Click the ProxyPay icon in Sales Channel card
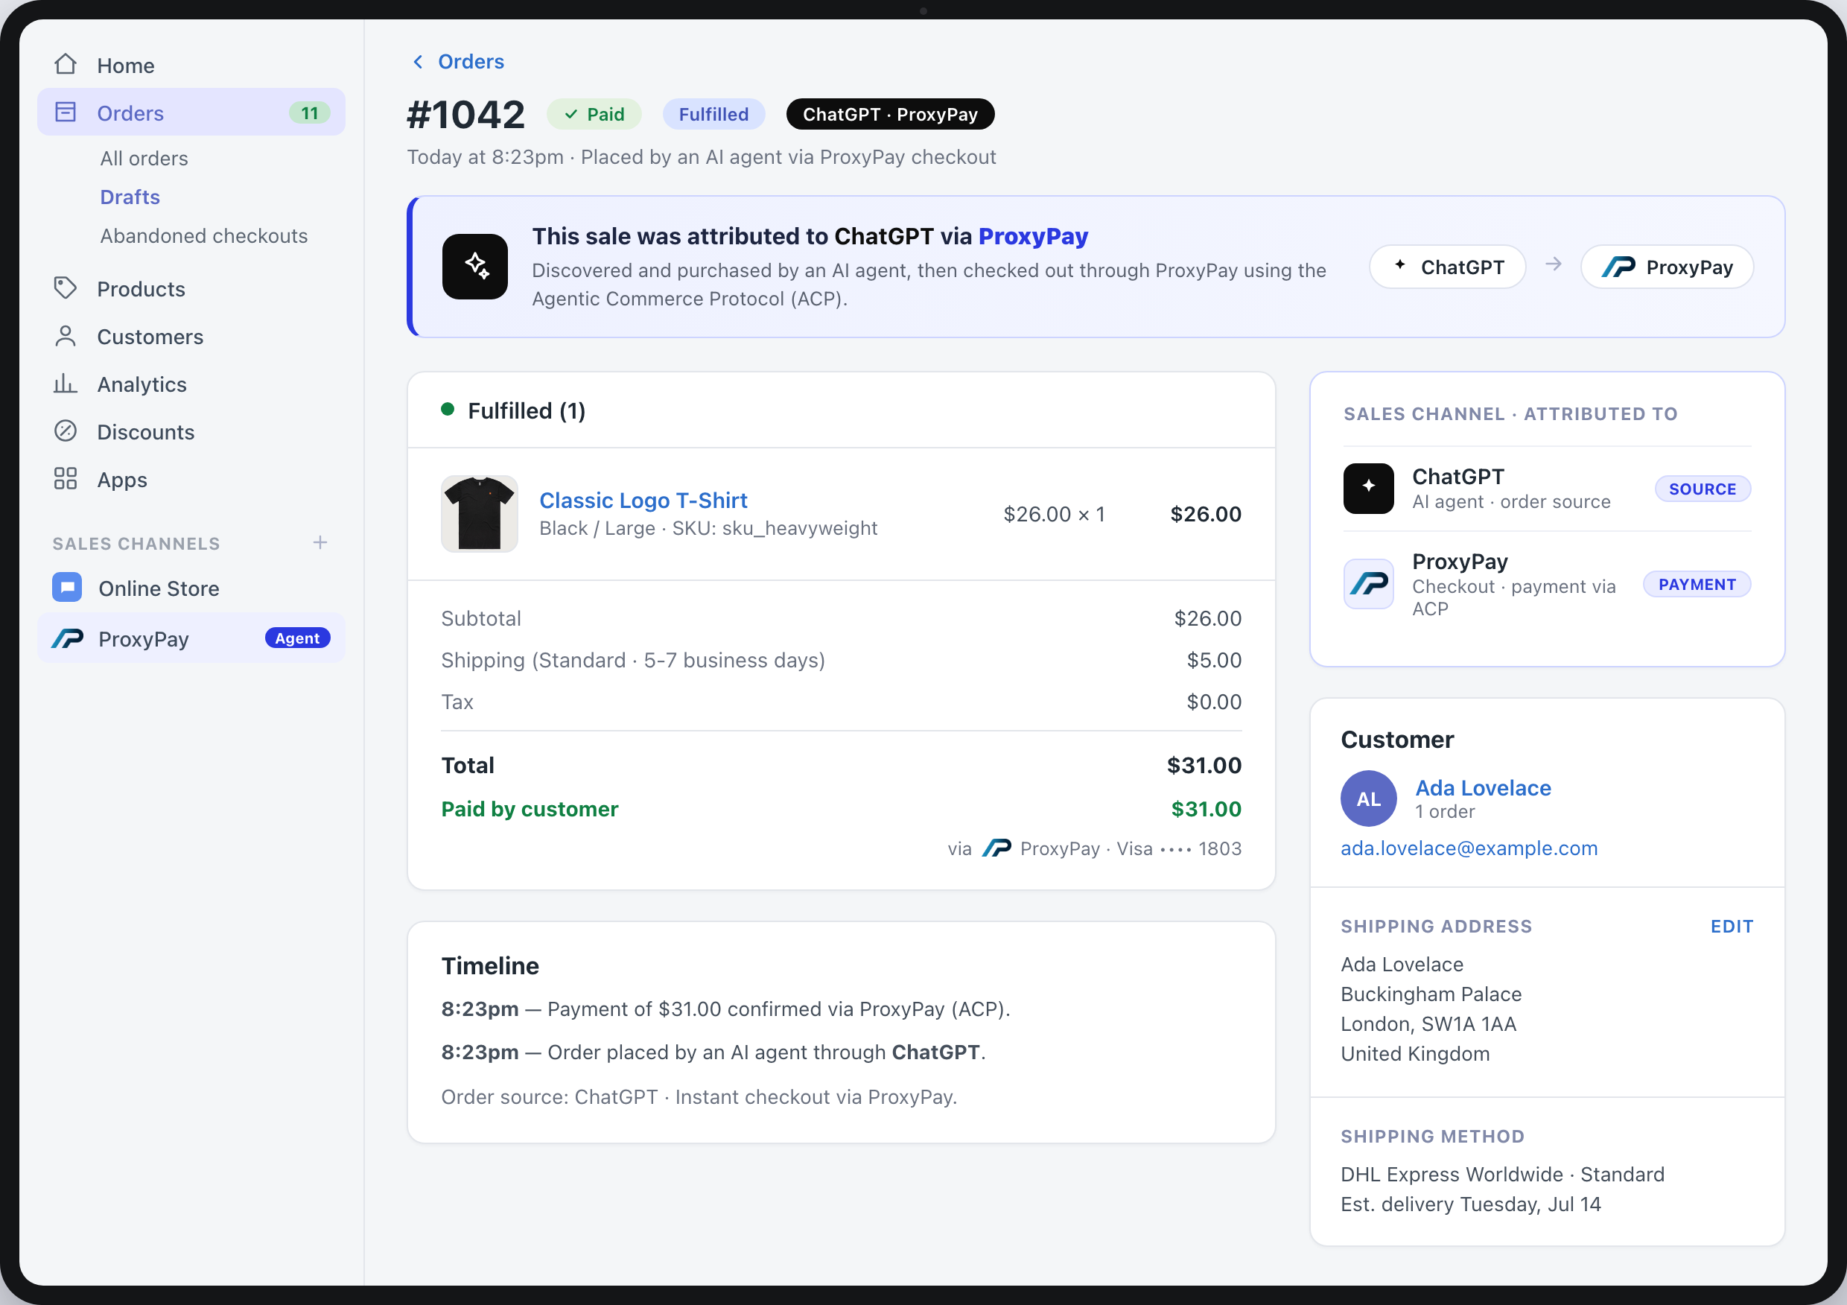 (1368, 584)
